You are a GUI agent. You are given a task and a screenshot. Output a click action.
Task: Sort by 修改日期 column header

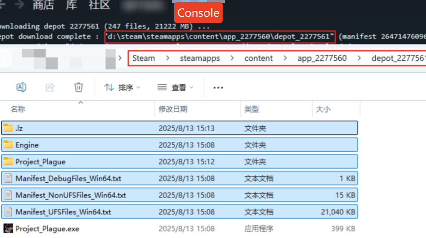(198, 109)
